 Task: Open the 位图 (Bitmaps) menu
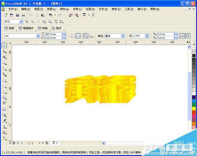pos(90,9)
